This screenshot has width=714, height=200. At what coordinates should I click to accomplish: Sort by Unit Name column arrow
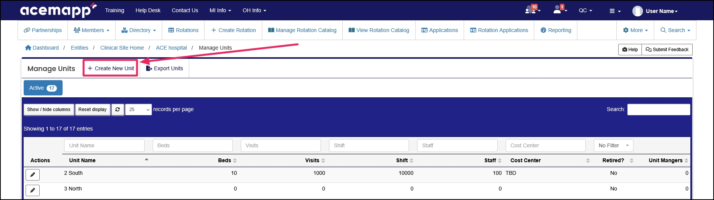click(147, 160)
